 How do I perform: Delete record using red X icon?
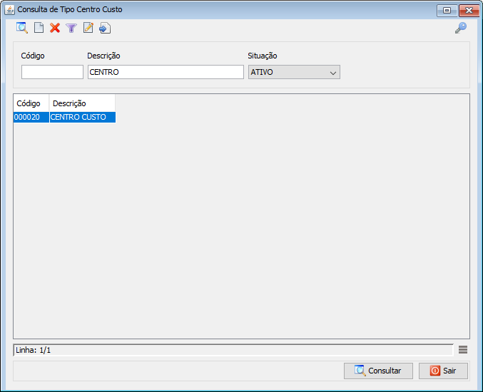[x=55, y=28]
